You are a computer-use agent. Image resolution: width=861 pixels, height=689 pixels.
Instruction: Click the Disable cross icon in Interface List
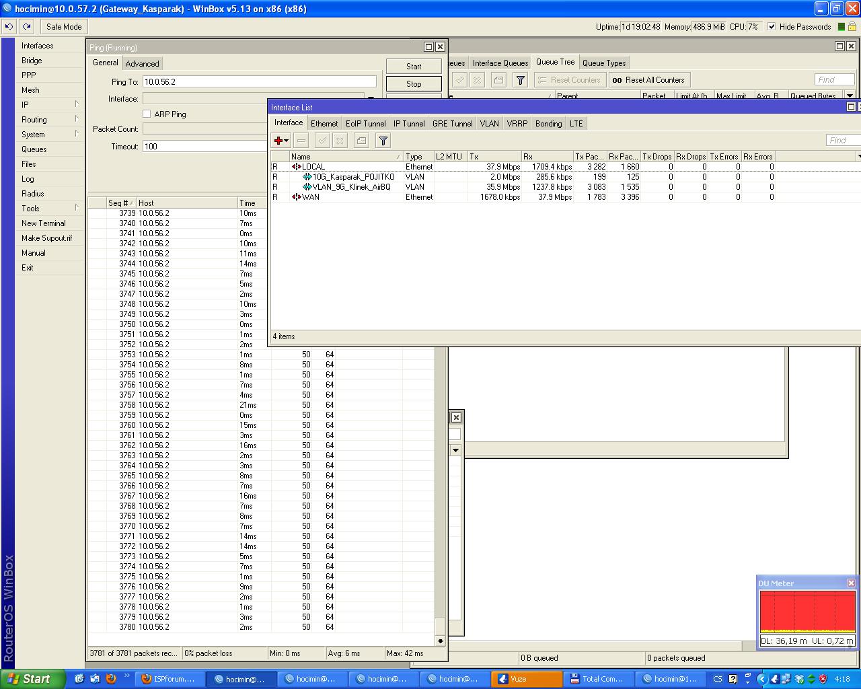(x=340, y=141)
